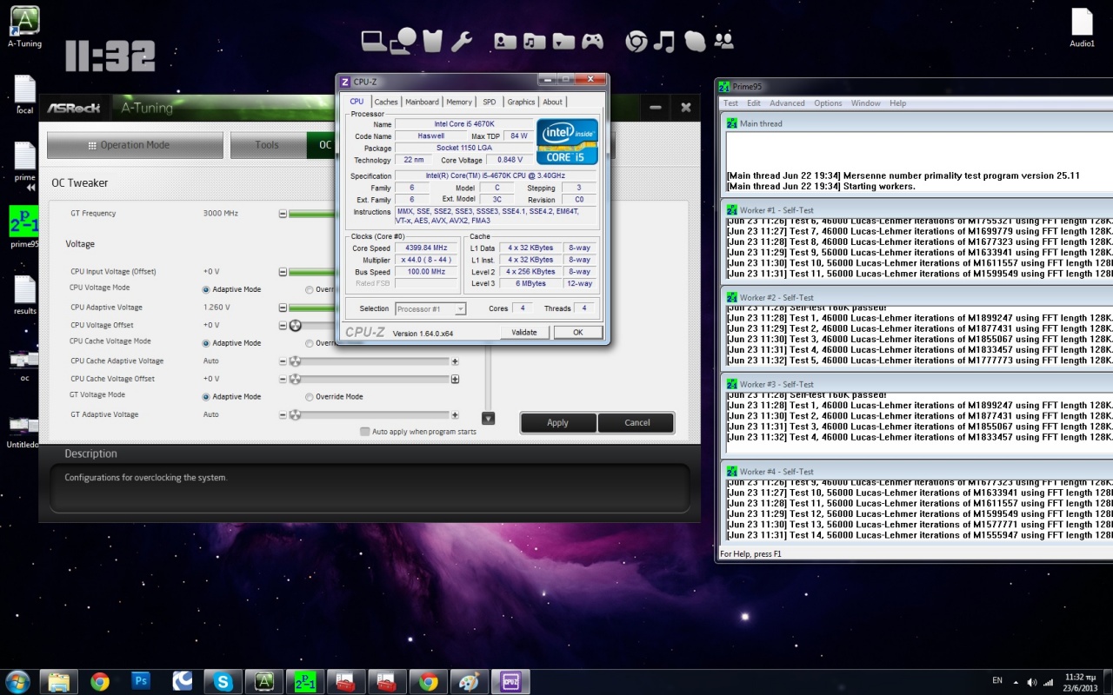This screenshot has height=695, width=1113.
Task: Click the recycle bin icon in dock
Action: [433, 40]
